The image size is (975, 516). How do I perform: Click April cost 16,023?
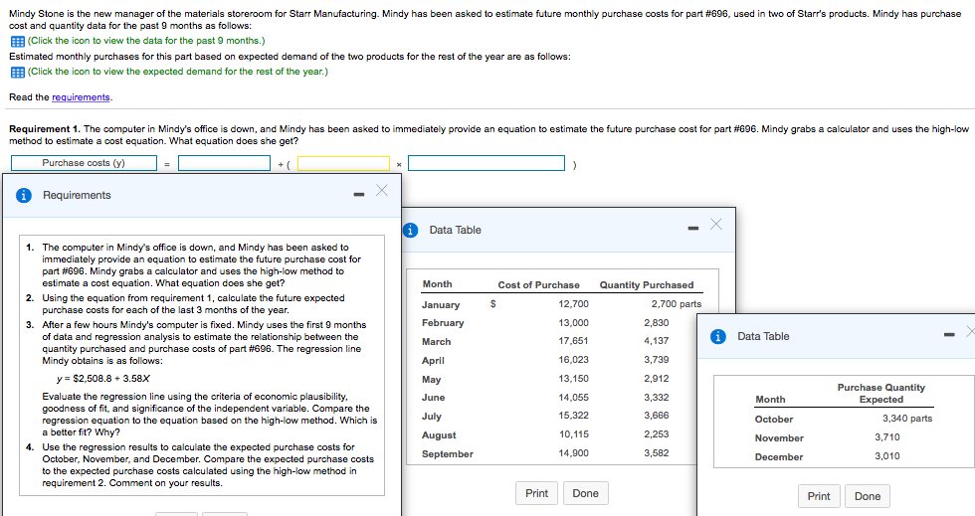pos(573,359)
